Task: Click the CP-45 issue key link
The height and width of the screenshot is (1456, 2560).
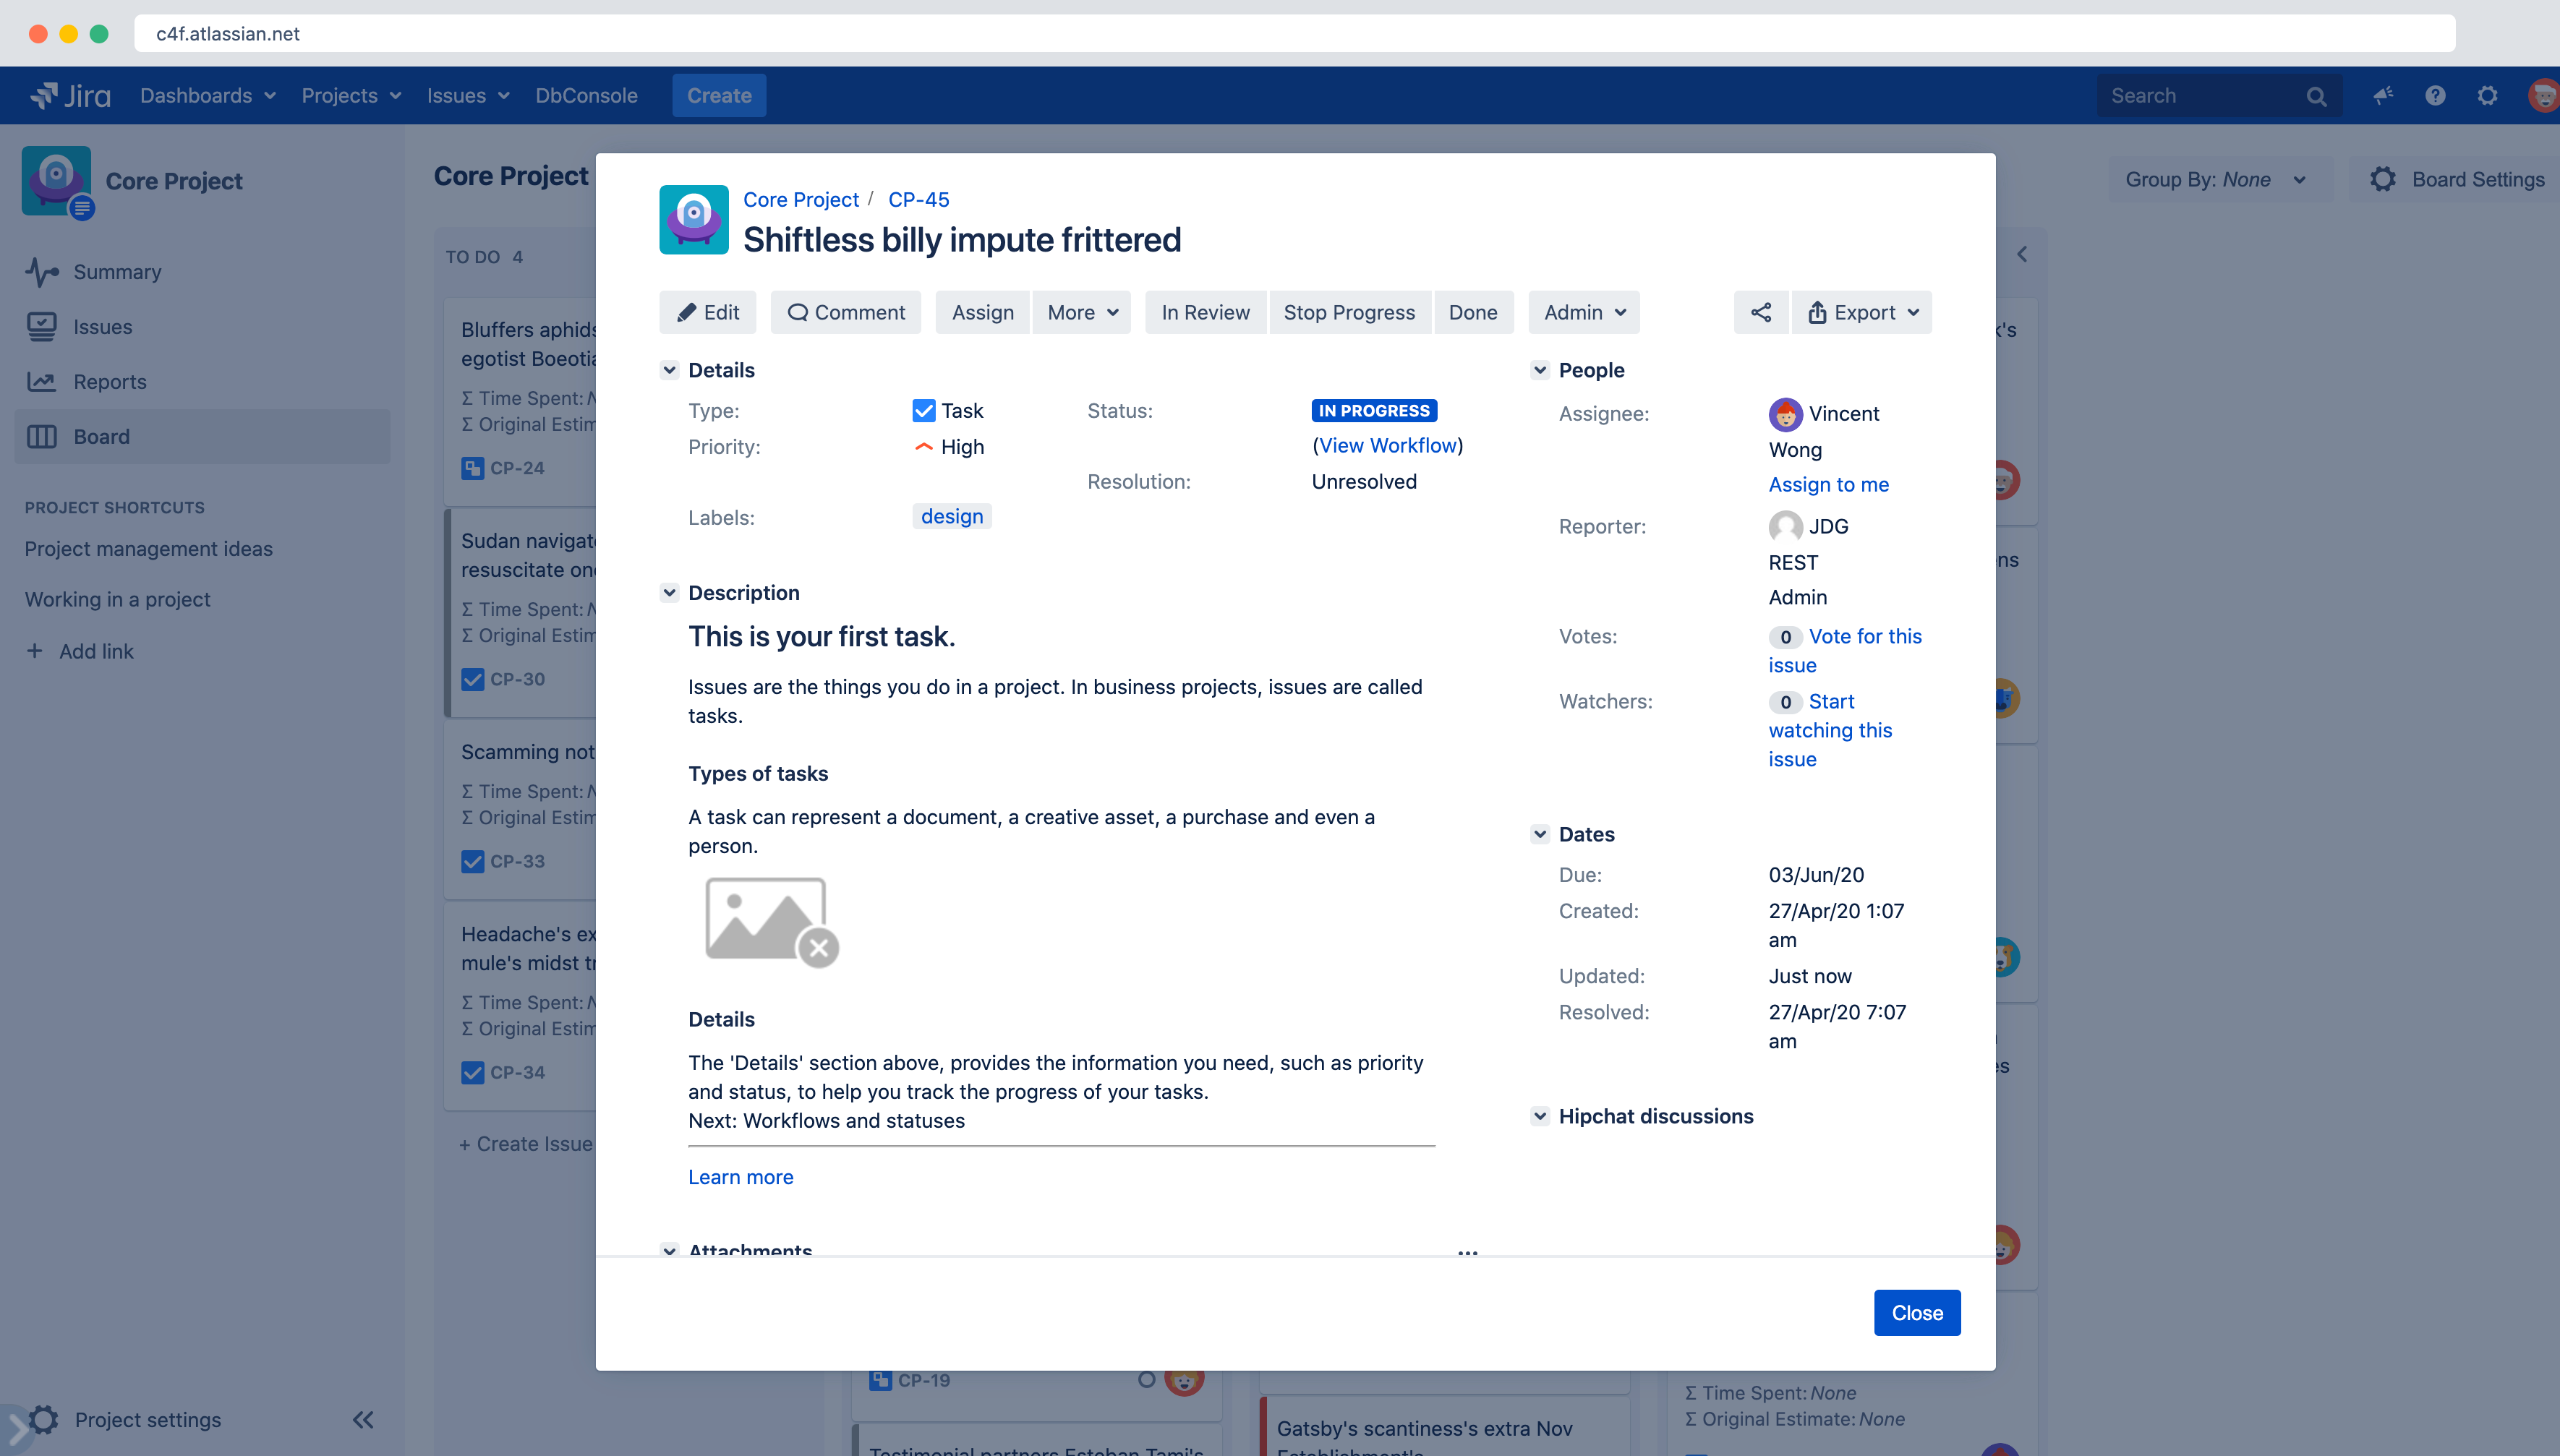Action: [x=918, y=199]
